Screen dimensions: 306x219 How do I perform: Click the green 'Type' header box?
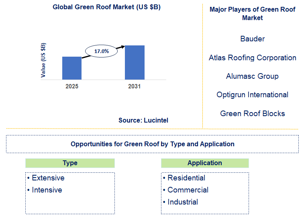(70, 163)
